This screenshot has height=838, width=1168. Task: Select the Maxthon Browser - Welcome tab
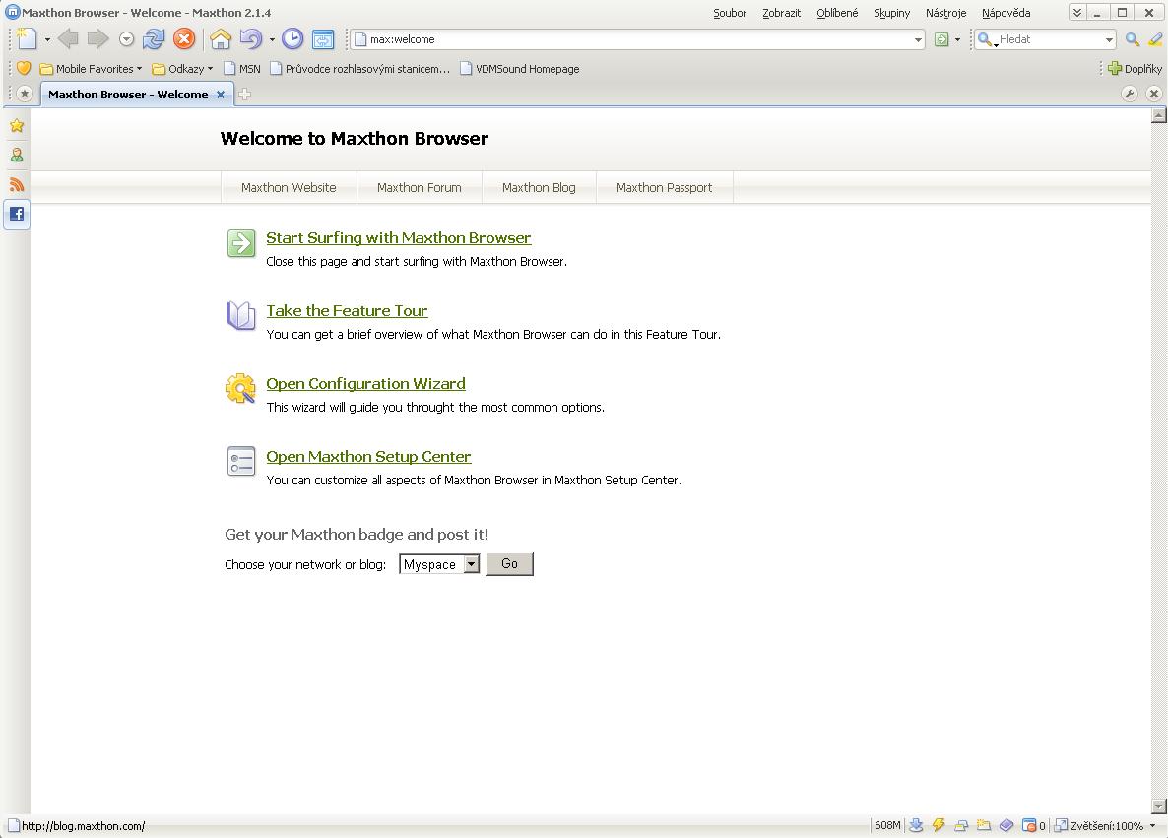(128, 95)
